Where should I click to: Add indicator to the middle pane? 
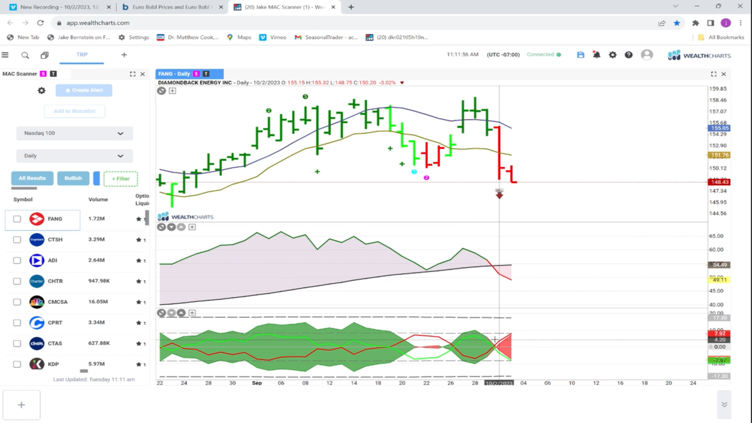click(192, 227)
